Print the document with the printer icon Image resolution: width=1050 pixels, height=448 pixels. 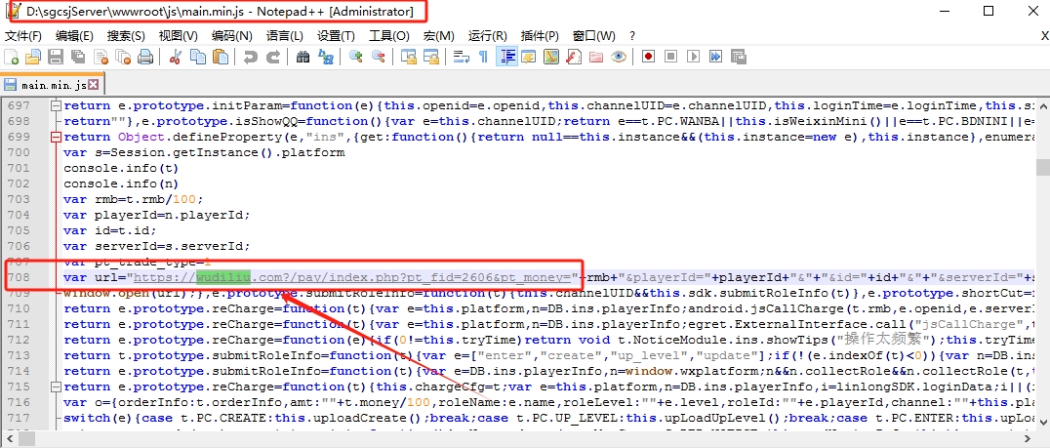(145, 57)
